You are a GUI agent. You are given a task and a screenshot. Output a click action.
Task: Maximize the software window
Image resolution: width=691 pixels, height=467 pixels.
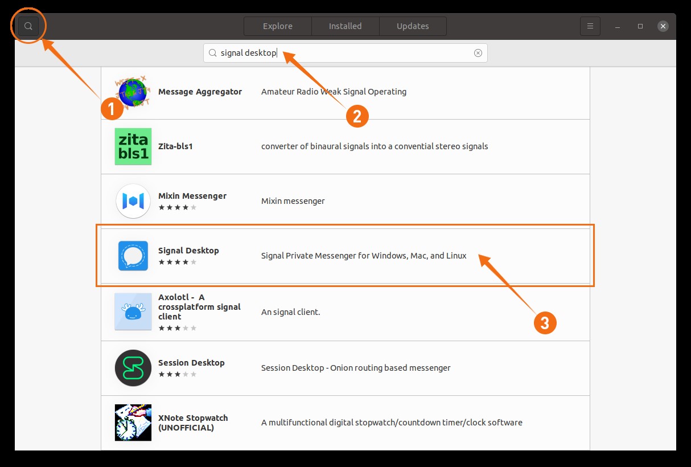click(640, 26)
